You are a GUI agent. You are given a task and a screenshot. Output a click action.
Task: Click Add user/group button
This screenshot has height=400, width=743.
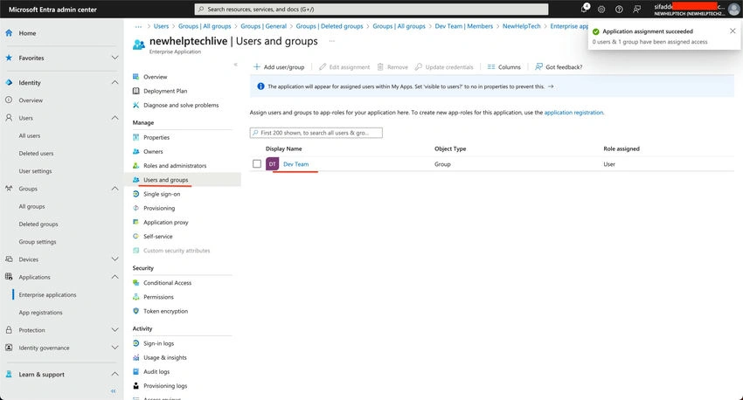tap(279, 67)
